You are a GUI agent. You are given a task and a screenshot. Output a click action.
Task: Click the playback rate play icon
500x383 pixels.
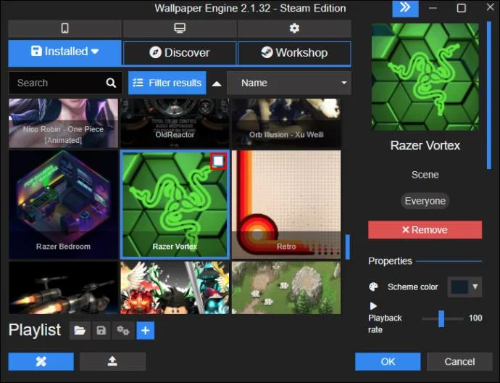372,306
